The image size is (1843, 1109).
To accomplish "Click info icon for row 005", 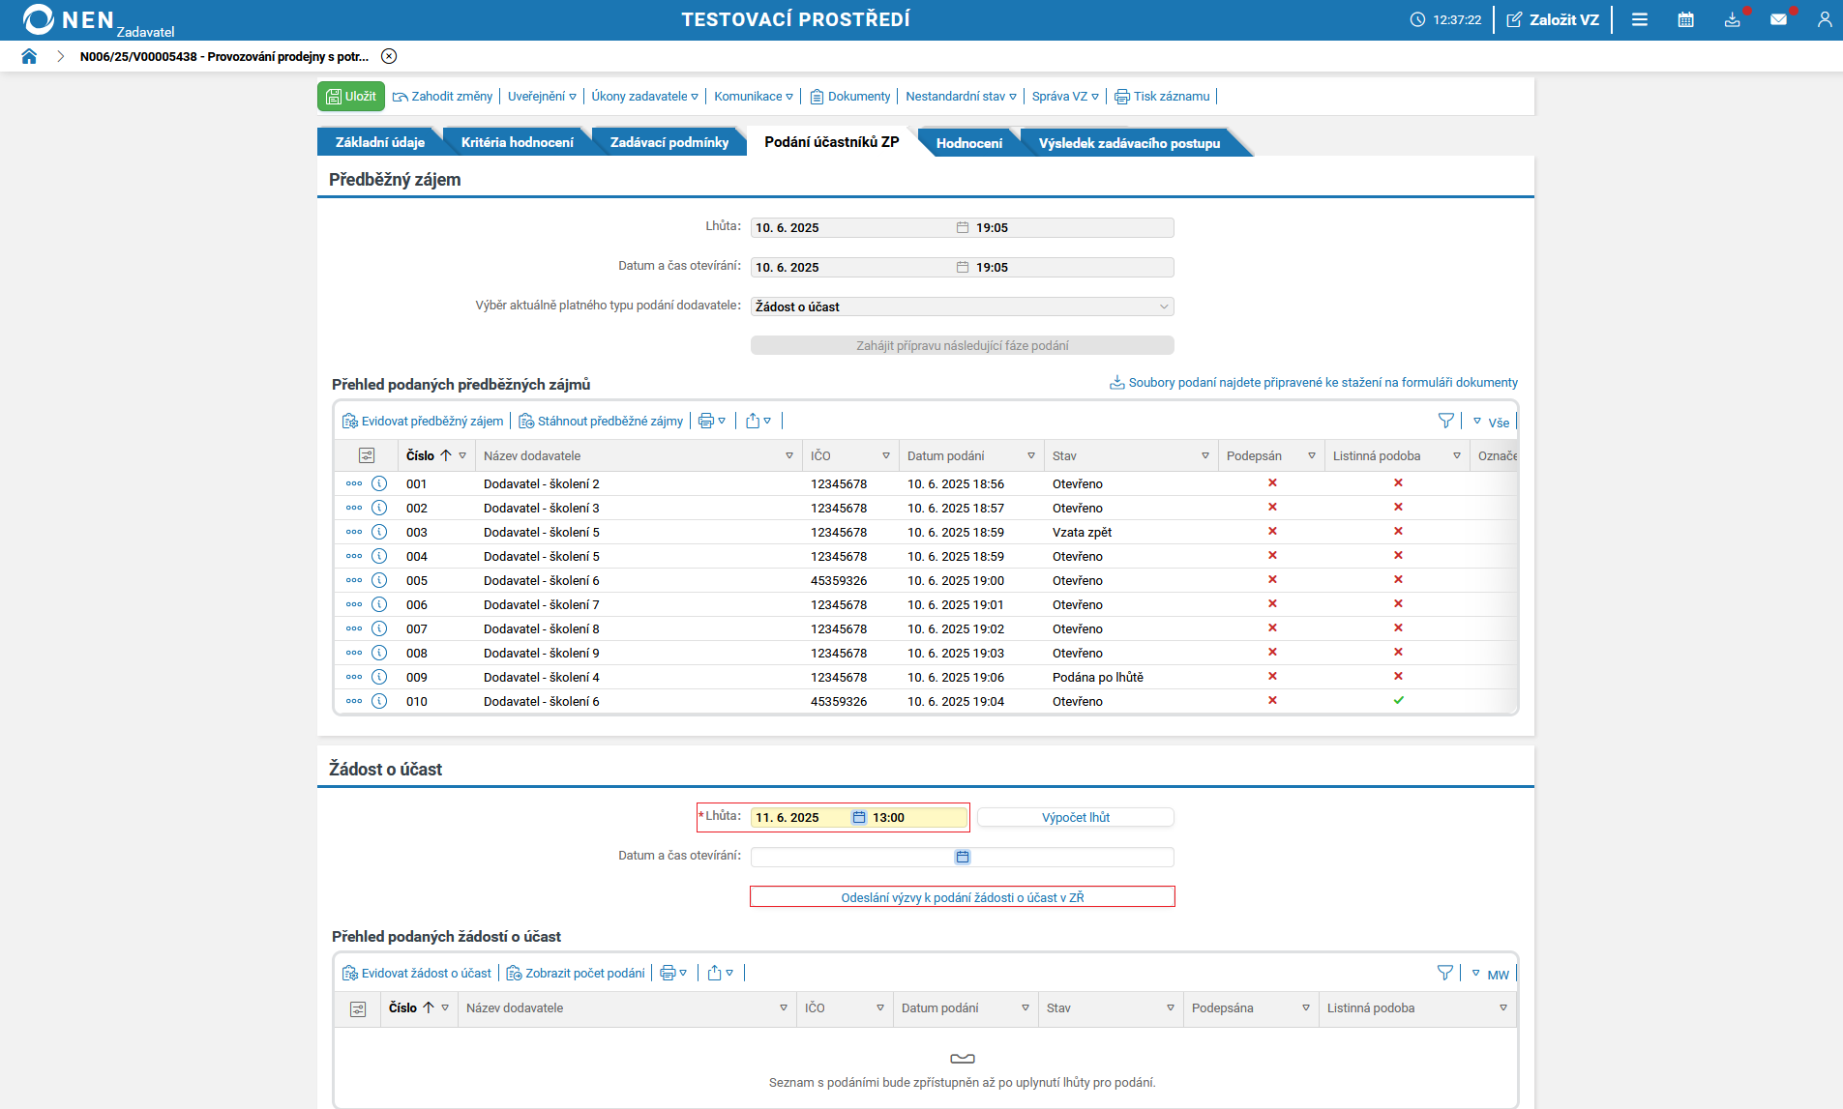I will tap(379, 580).
